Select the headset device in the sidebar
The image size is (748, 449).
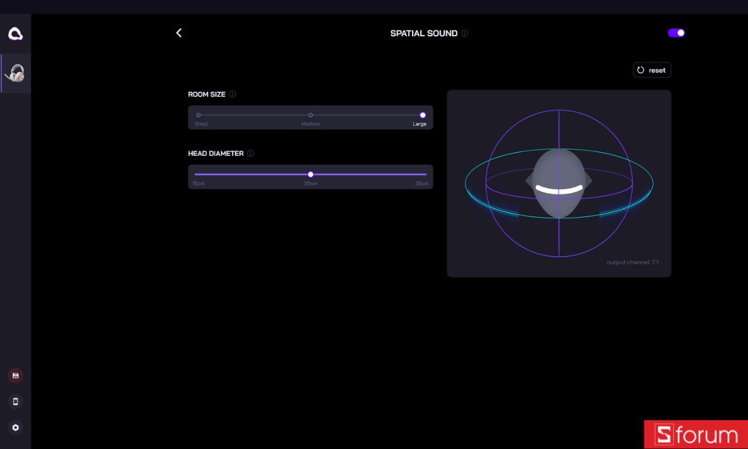pyautogui.click(x=15, y=73)
